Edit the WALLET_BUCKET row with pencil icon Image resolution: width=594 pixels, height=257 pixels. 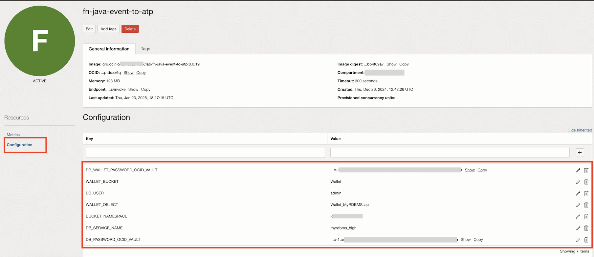tap(578, 182)
